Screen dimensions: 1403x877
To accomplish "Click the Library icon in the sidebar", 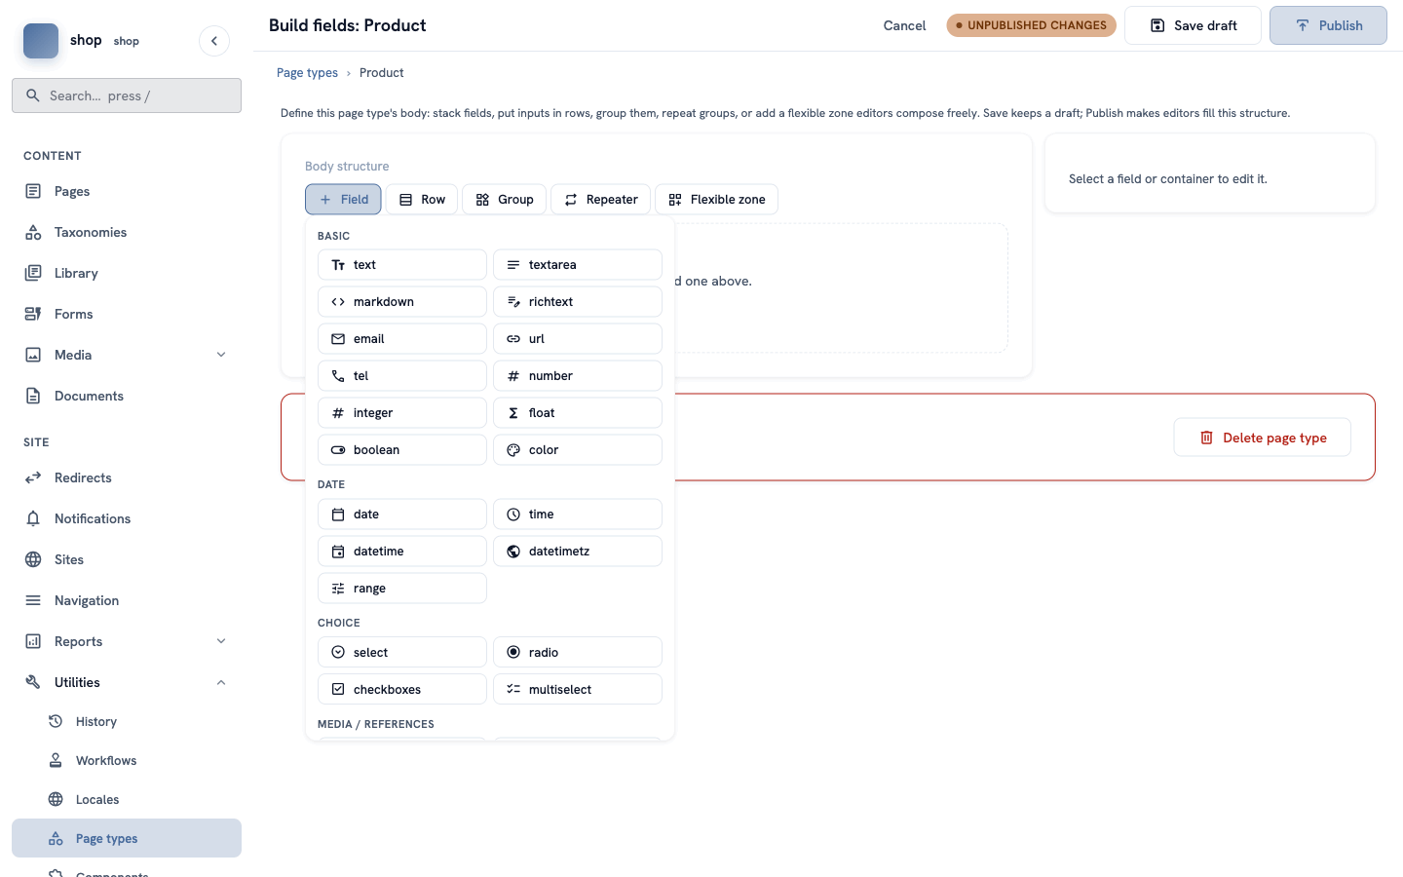I will [x=33, y=273].
